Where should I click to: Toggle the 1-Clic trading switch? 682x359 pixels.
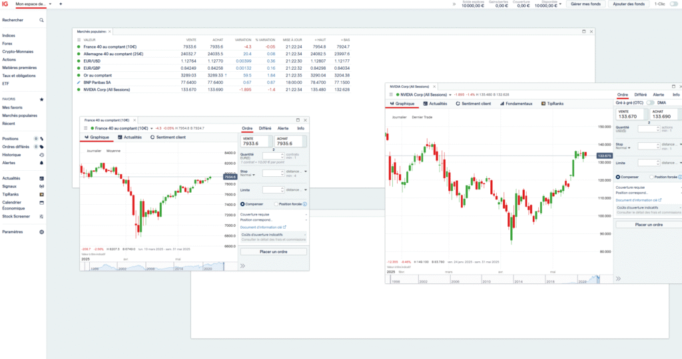[673, 4]
